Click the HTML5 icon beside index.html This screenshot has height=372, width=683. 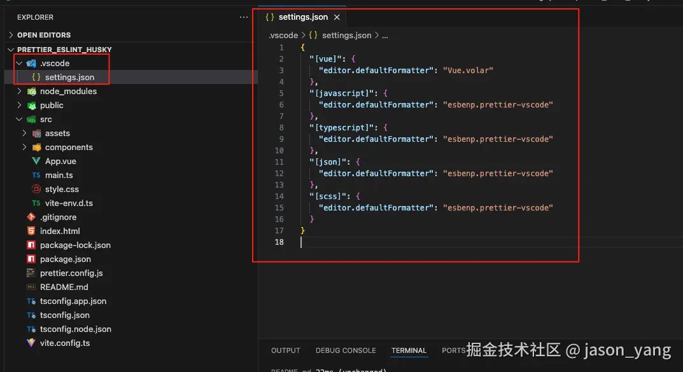coord(31,231)
